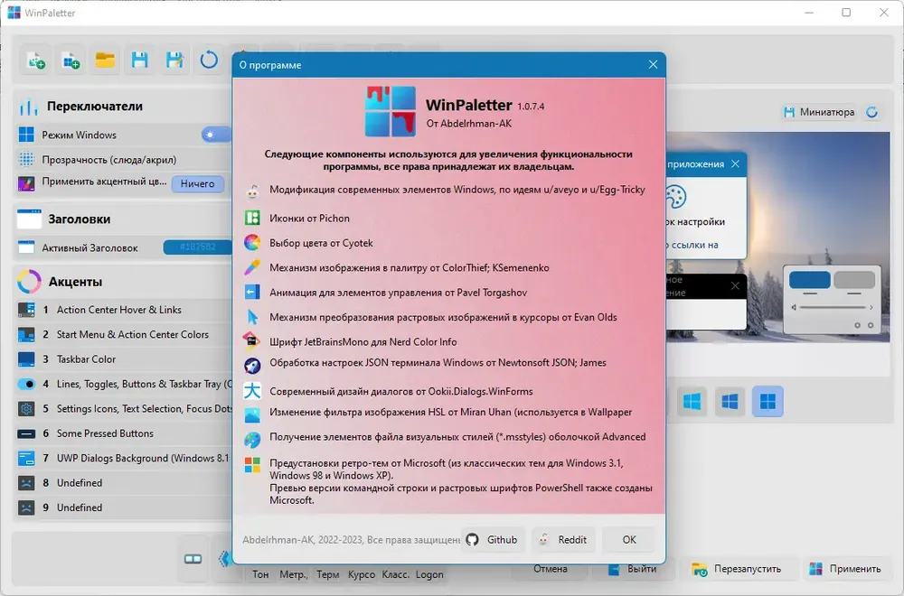
Task: Click the Переключатели section header
Action: tap(95, 106)
